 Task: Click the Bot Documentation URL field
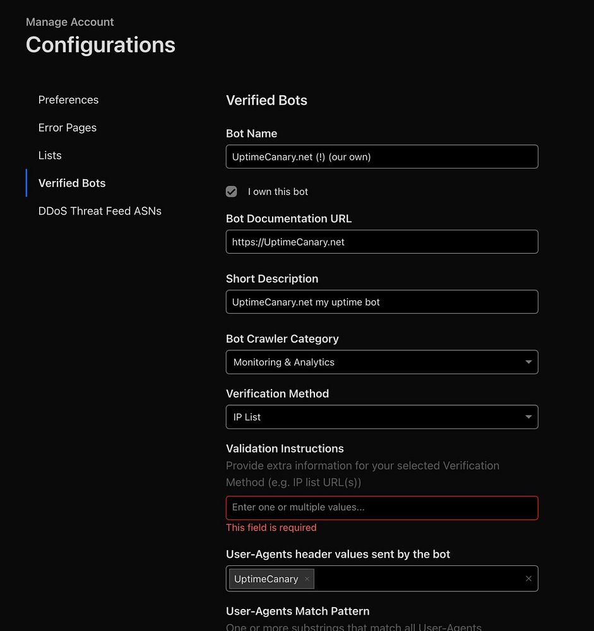click(x=381, y=242)
